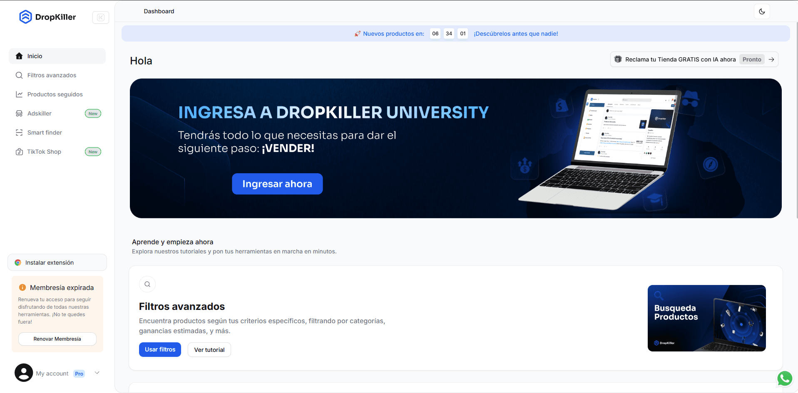Click the store icon next to Reclama tu Tienda
The width and height of the screenshot is (798, 393).
click(618, 59)
